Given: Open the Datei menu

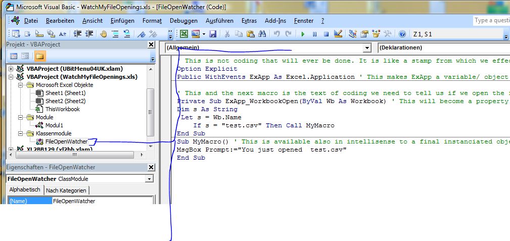Looking at the screenshot, I should click(31, 21).
